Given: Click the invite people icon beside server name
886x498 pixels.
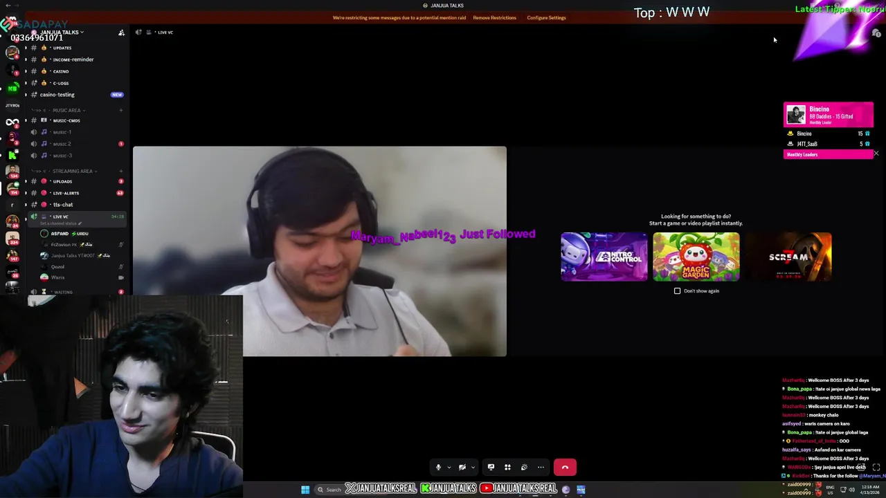Looking at the screenshot, I should [x=122, y=33].
